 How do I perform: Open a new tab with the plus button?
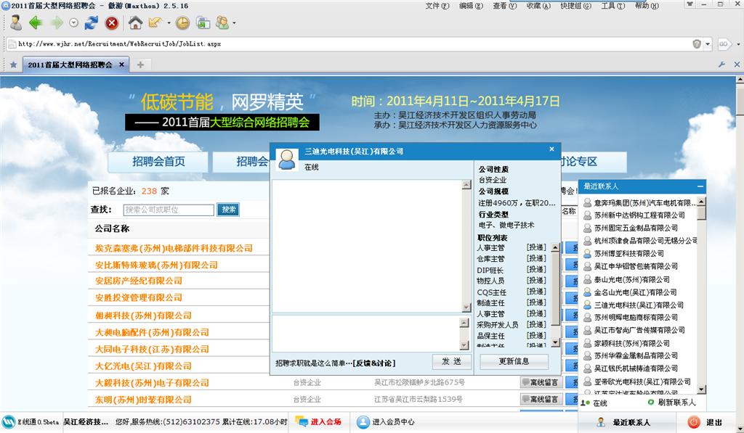140,65
